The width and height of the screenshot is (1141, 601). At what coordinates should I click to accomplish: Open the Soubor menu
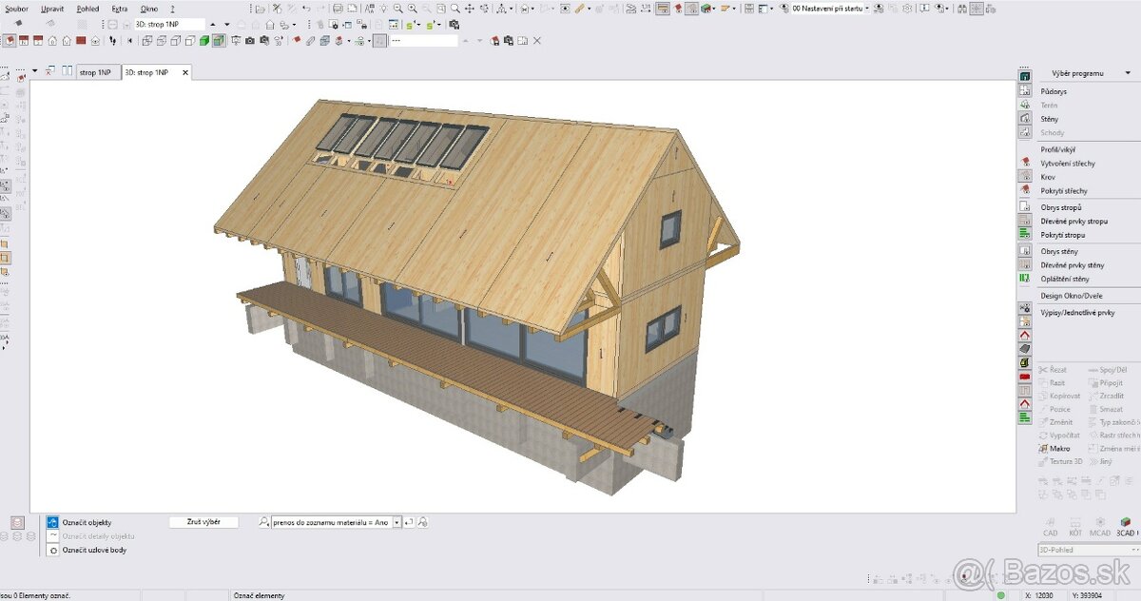point(16,9)
